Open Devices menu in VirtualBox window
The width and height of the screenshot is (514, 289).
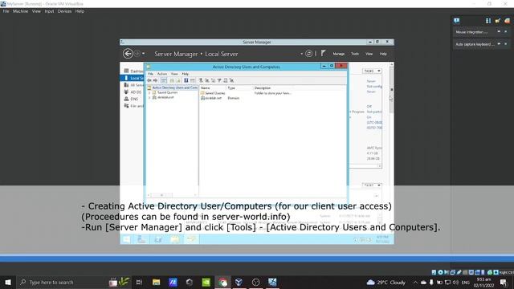pos(64,11)
